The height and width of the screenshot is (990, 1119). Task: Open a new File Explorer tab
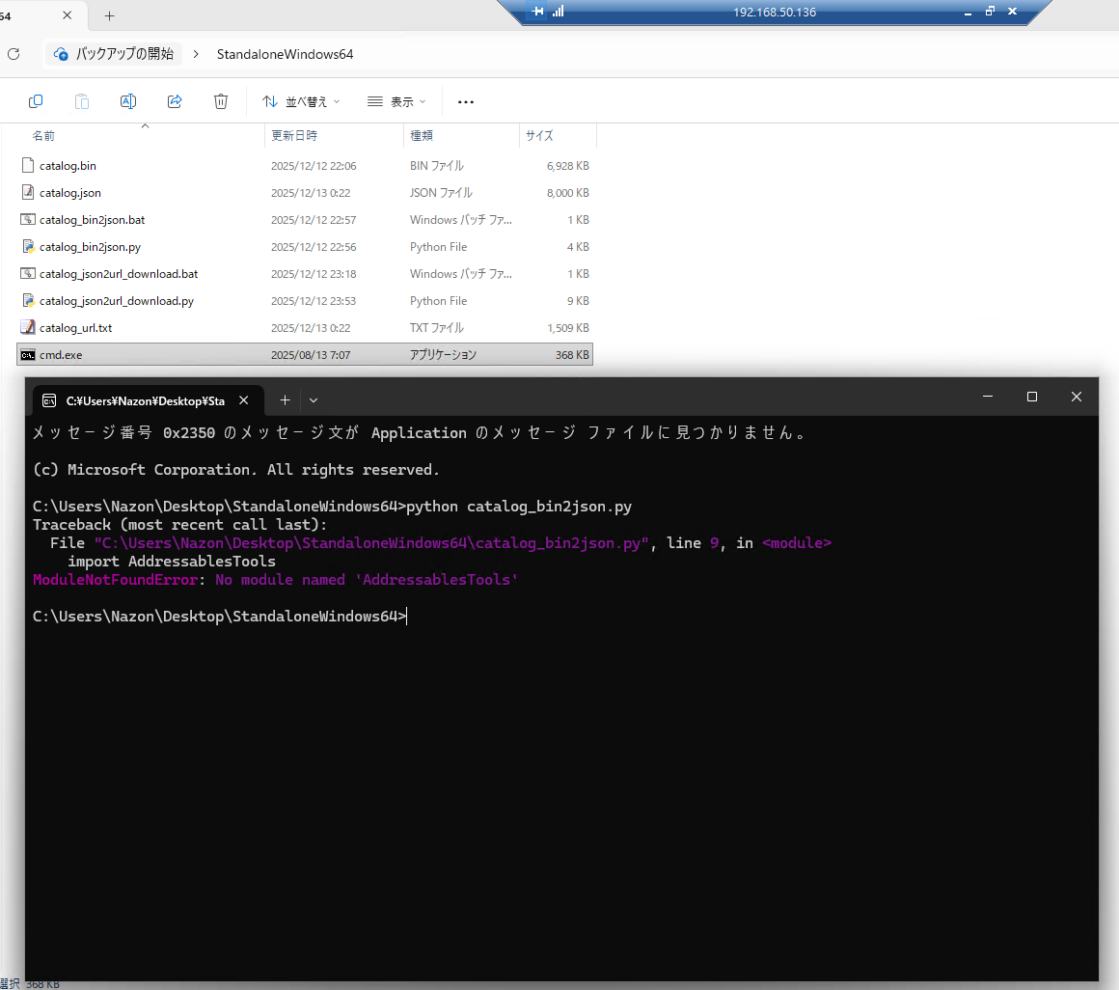pos(109,15)
